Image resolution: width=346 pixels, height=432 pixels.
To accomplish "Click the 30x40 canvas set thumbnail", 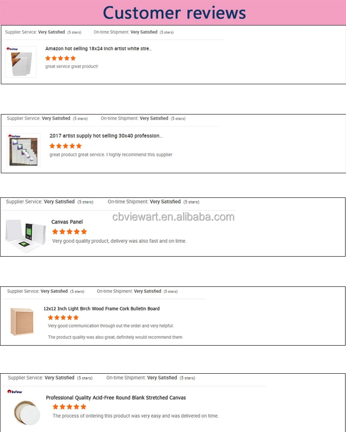I will [25, 150].
